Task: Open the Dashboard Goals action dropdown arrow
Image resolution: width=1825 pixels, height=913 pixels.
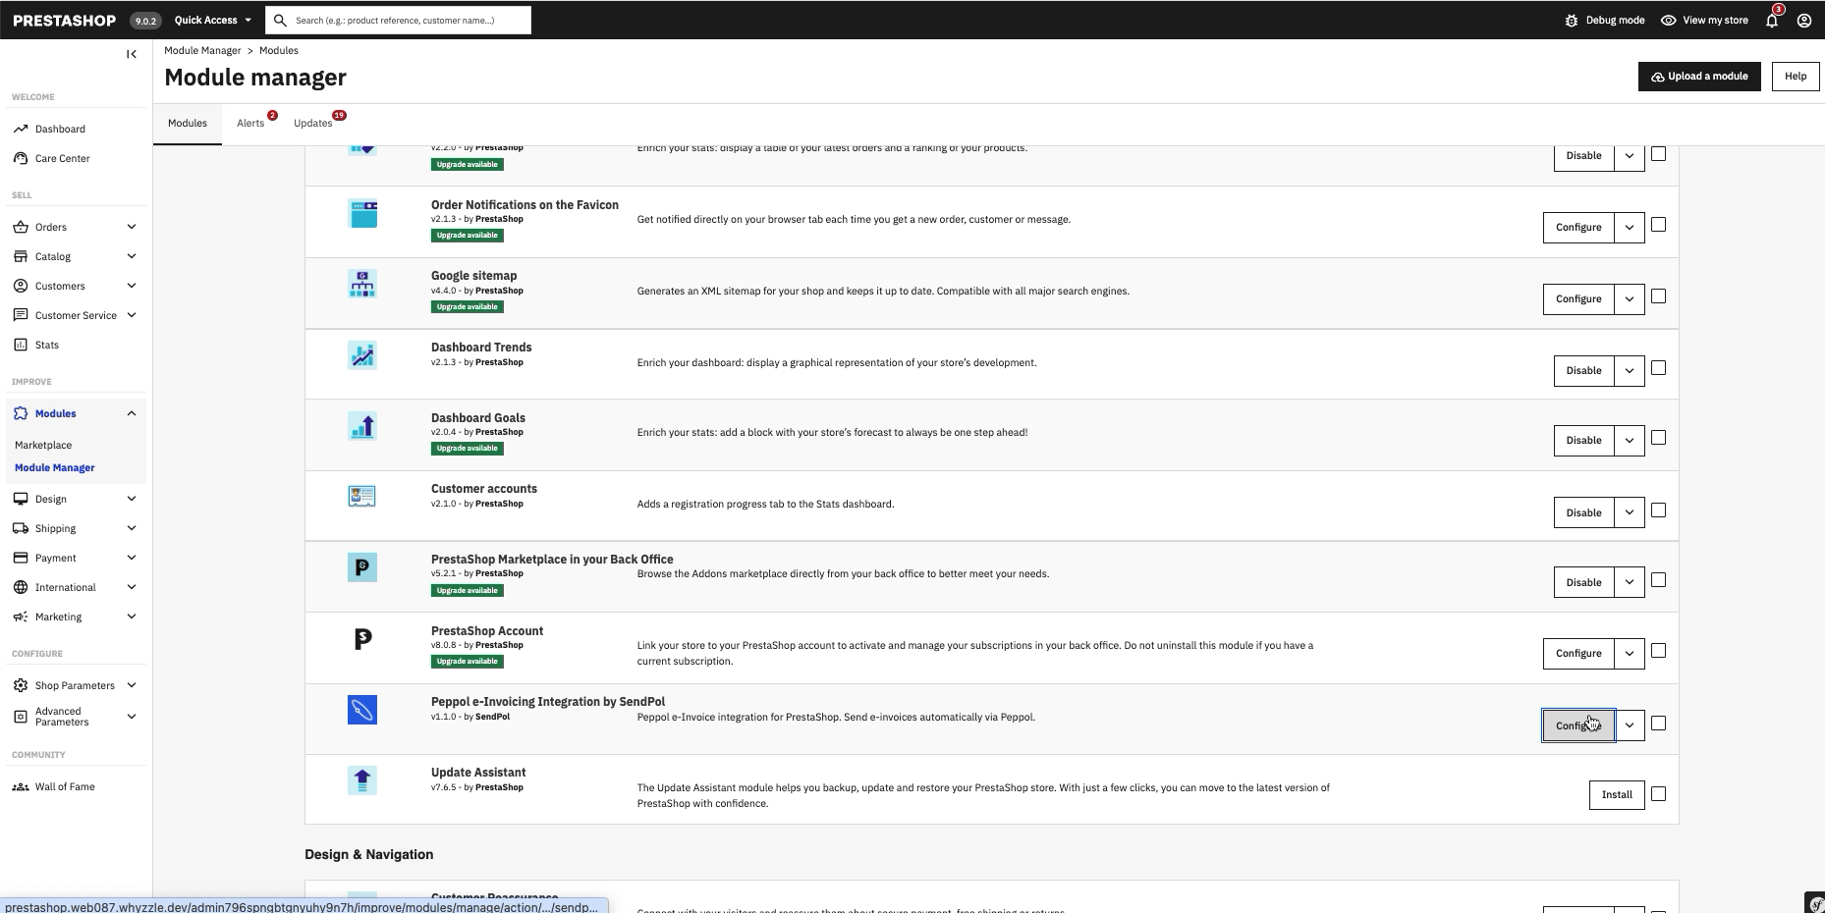Action: 1630,440
